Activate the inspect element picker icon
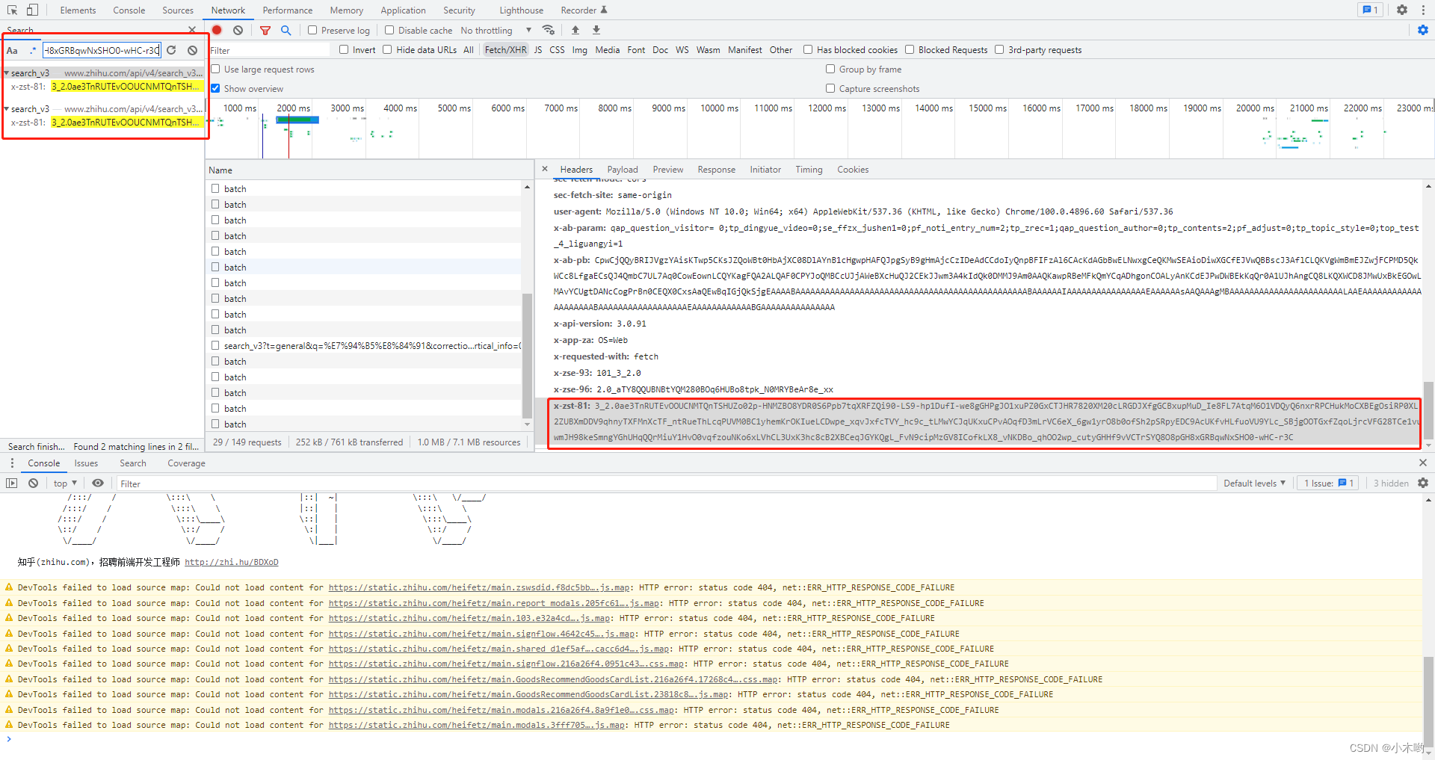Viewport: 1435px width, 760px height. coord(12,10)
